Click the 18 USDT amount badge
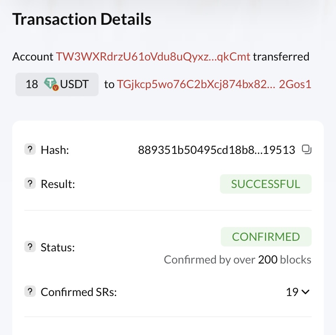 [x=57, y=84]
